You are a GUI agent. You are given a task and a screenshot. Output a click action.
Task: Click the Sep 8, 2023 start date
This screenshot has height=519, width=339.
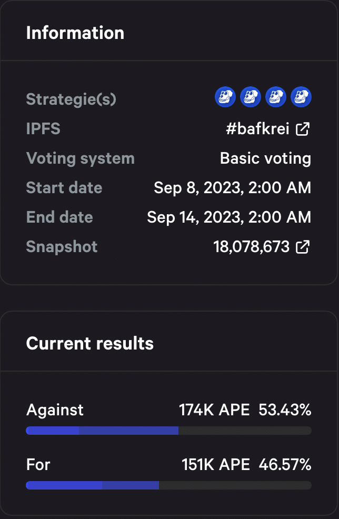point(232,188)
